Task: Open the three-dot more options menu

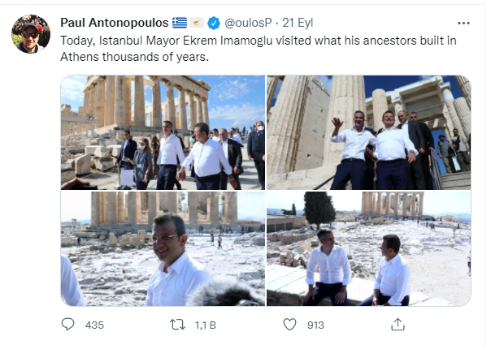Action: pos(463,23)
